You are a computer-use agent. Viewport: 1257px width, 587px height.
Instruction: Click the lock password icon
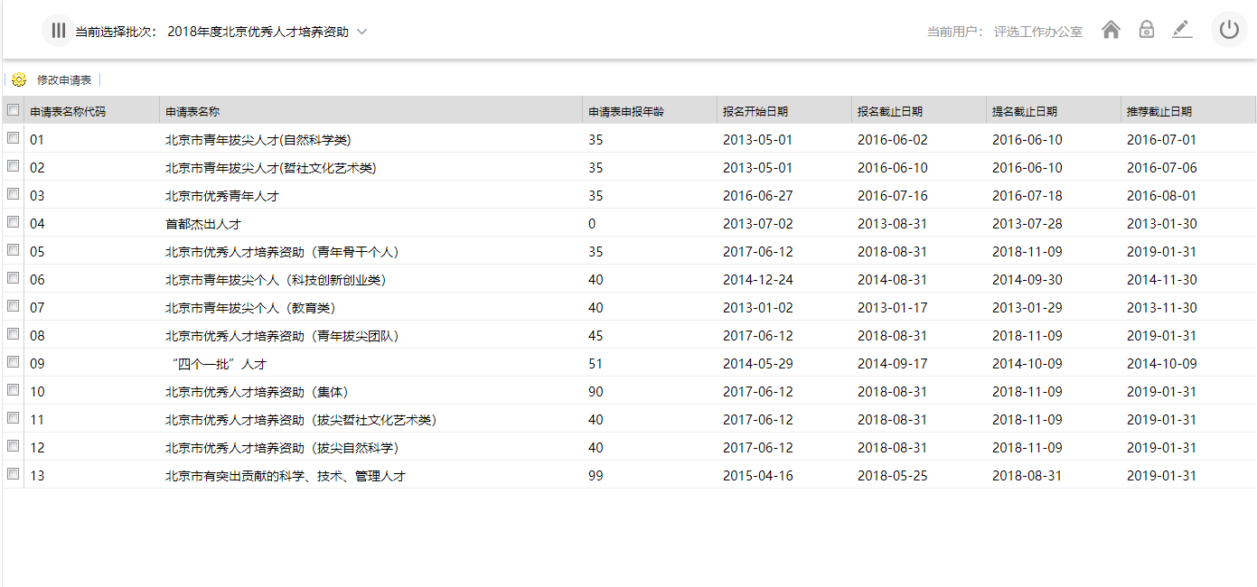point(1146,30)
